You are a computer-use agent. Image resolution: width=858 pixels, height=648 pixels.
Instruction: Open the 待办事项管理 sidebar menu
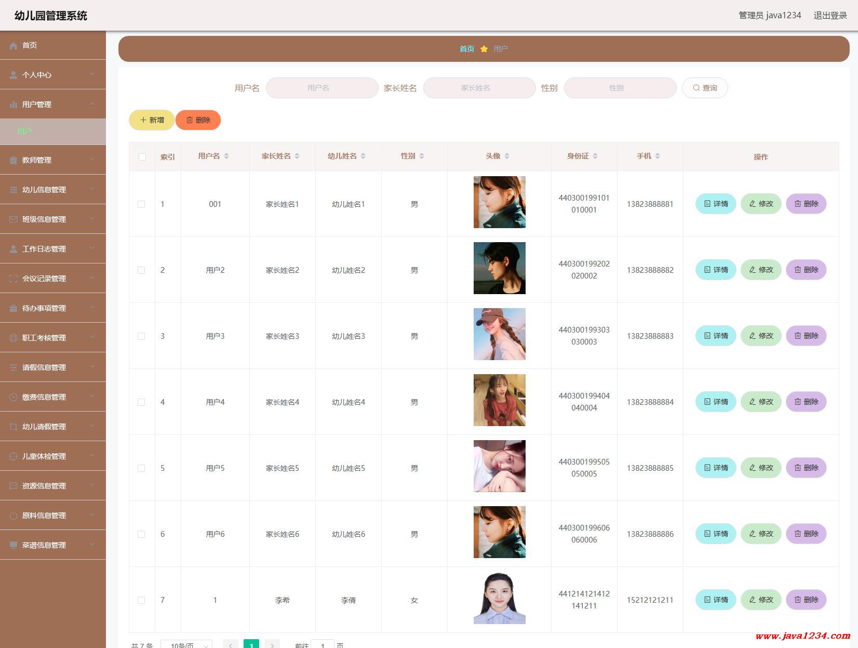[x=53, y=308]
